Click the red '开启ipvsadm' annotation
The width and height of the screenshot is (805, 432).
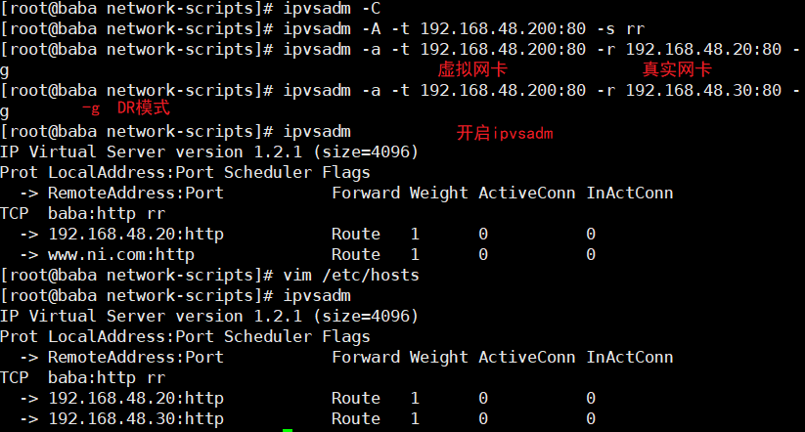(x=505, y=133)
